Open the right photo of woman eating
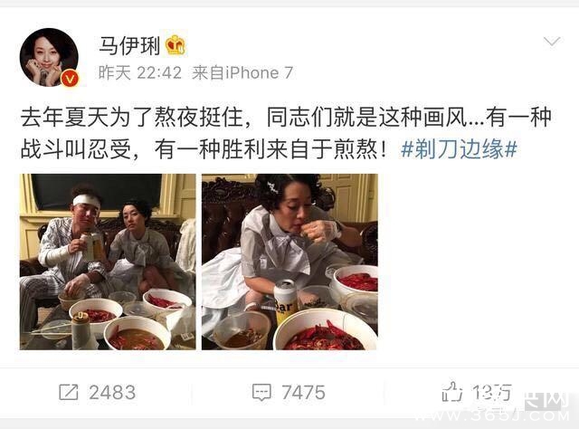Viewport: 579px width, 429px height. tap(289, 262)
